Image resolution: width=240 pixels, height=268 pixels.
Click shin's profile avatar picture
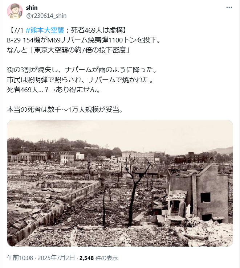pos(15,11)
